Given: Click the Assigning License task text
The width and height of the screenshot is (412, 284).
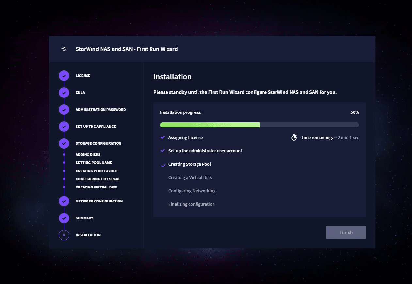Looking at the screenshot, I should coord(186,138).
